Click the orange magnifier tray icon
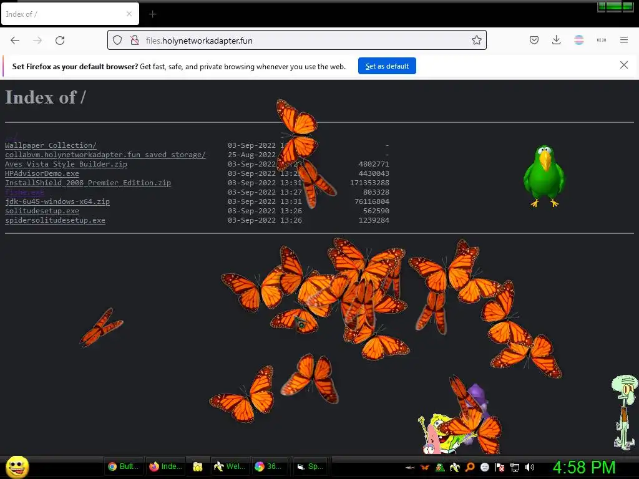639x479 pixels. click(470, 467)
